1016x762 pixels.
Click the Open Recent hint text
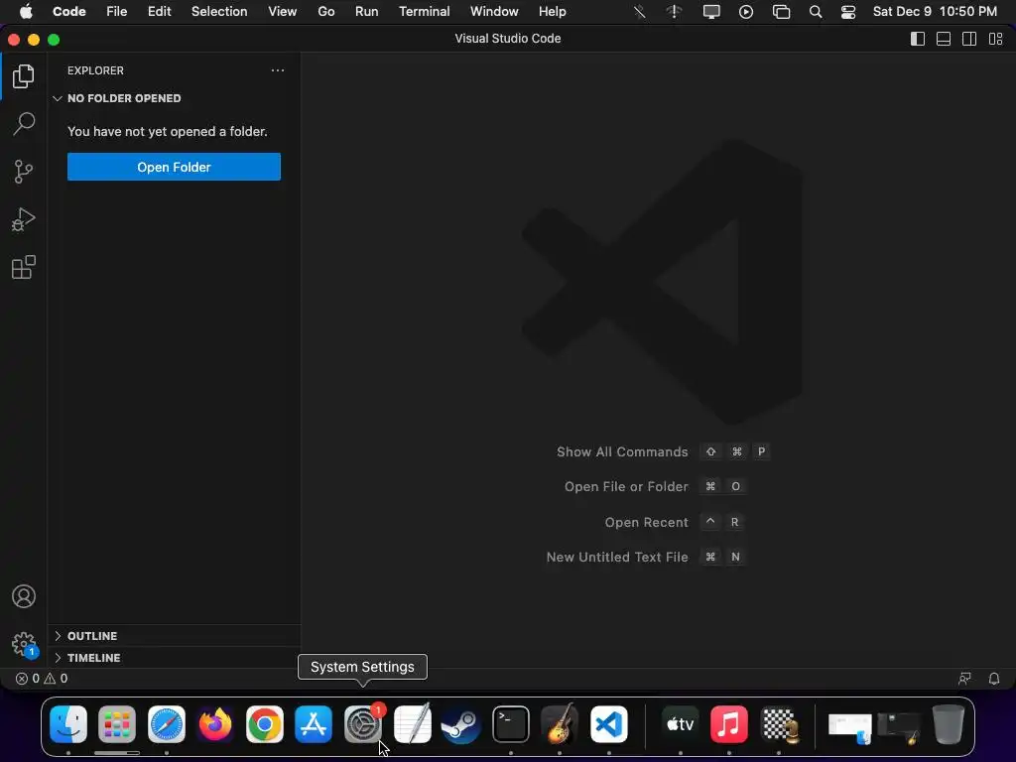coord(646,522)
